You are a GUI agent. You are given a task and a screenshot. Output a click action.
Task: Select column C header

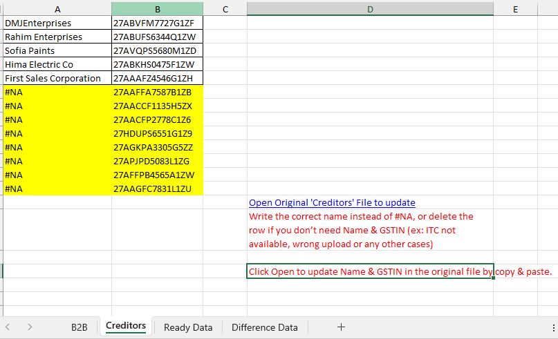point(225,9)
